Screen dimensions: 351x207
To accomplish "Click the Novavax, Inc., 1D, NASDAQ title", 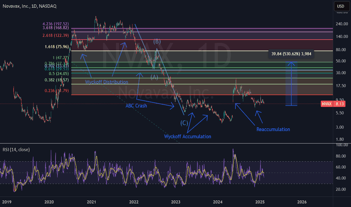I will pyautogui.click(x=29, y=6).
